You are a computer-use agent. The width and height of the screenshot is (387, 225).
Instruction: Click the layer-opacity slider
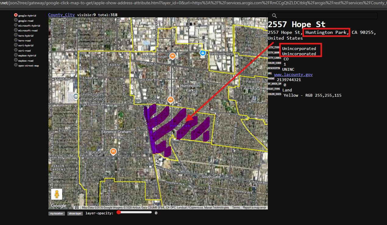pos(134,212)
